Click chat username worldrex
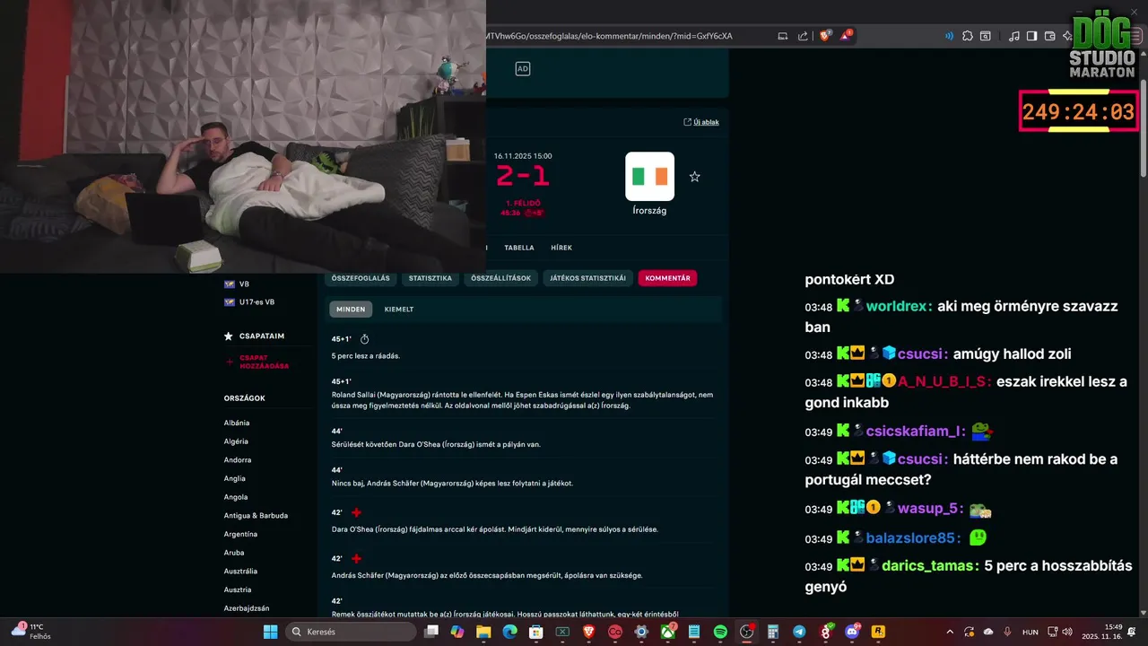 click(899, 306)
